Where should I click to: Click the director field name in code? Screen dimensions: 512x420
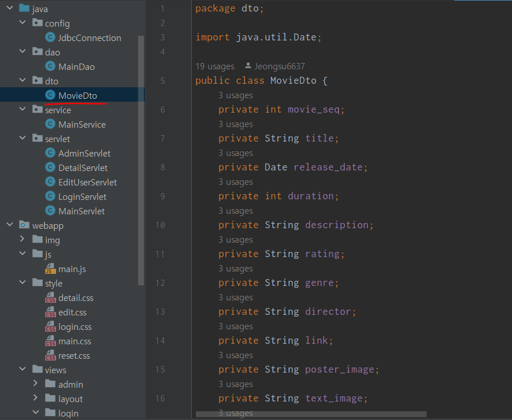[x=328, y=311]
